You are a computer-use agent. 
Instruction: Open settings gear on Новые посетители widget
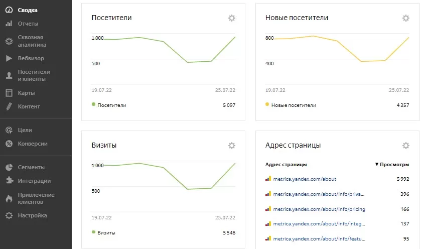[405, 18]
